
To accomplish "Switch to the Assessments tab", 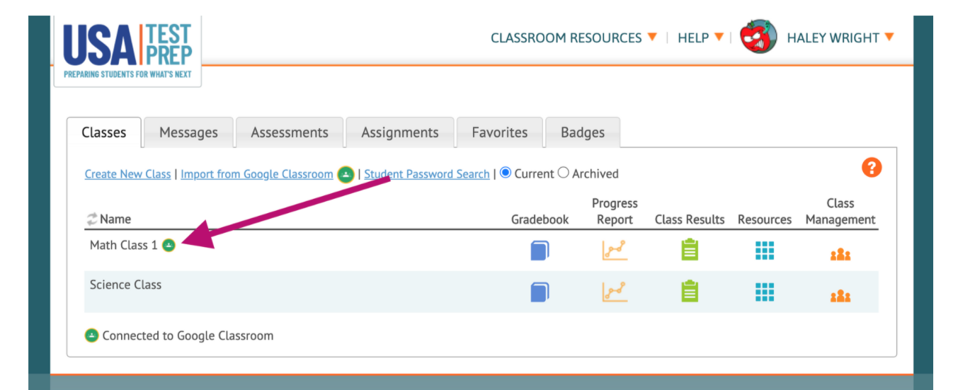I will tap(290, 132).
